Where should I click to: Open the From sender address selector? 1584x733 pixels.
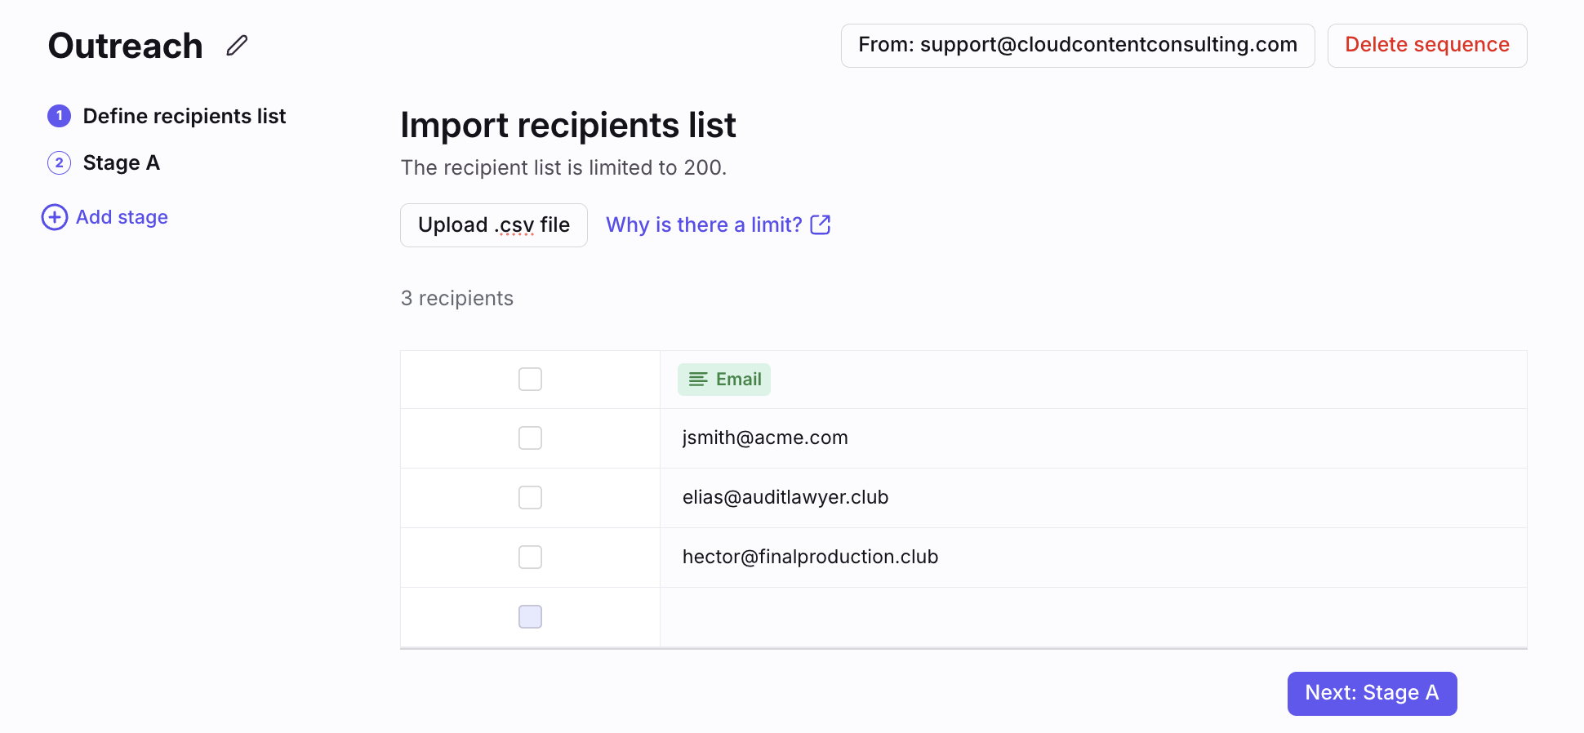click(x=1078, y=46)
